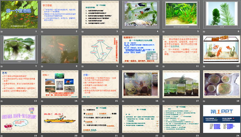Select slide 15 '步骤' steps thumbnail

click(x=100, y=84)
